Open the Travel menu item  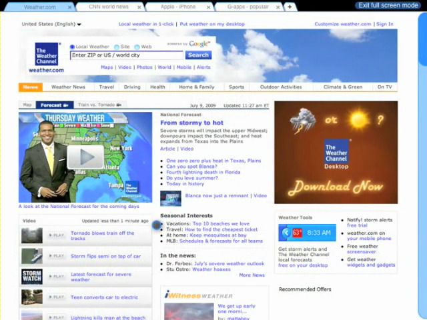tap(107, 87)
